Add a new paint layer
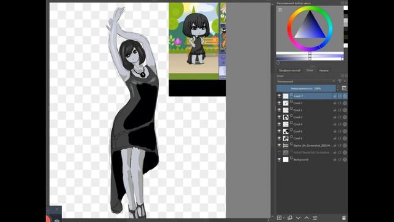This screenshot has height=222, width=394. click(279, 218)
